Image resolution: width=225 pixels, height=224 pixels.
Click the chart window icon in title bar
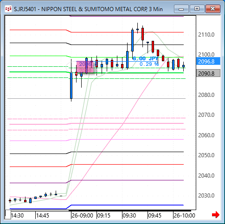point(8,9)
